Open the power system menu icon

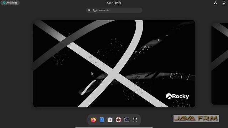tap(224, 2)
